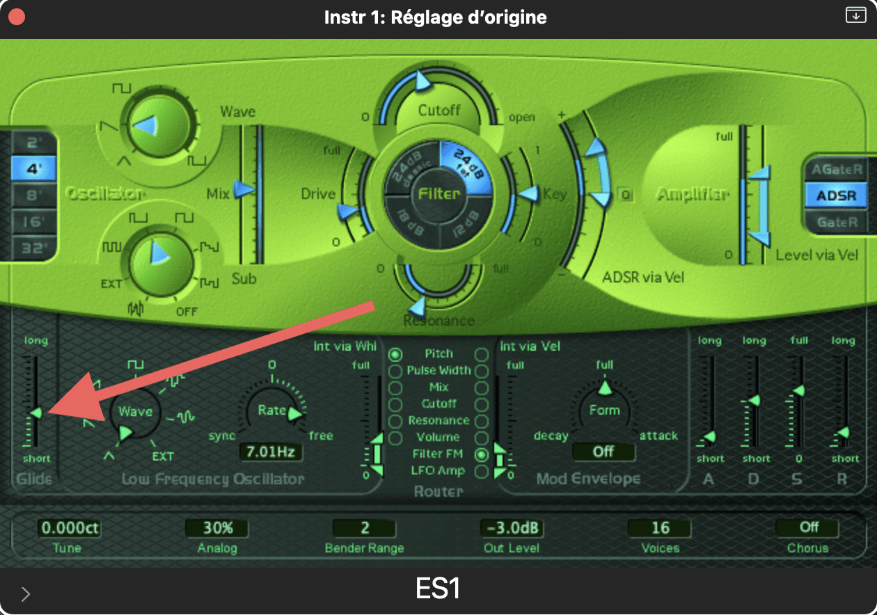Click the Glide slider handle
This screenshot has width=877, height=615.
(35, 413)
